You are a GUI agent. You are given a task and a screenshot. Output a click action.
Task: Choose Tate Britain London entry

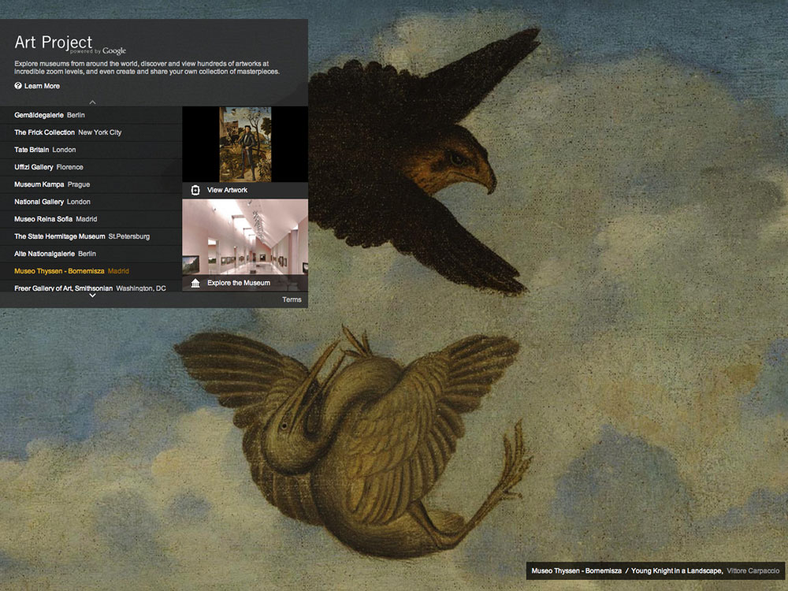click(x=91, y=150)
